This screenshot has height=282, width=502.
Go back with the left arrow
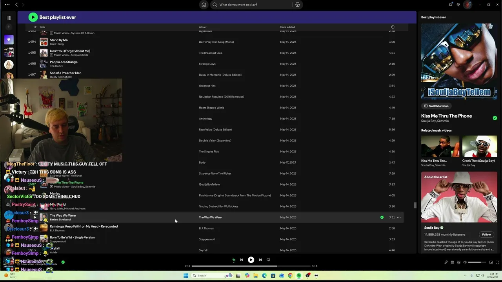pos(16,5)
